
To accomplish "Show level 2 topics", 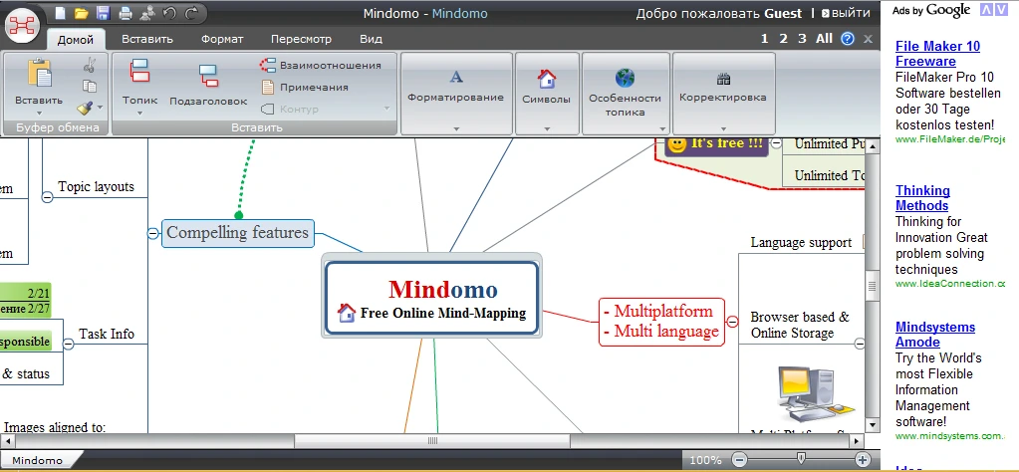I will 783,38.
